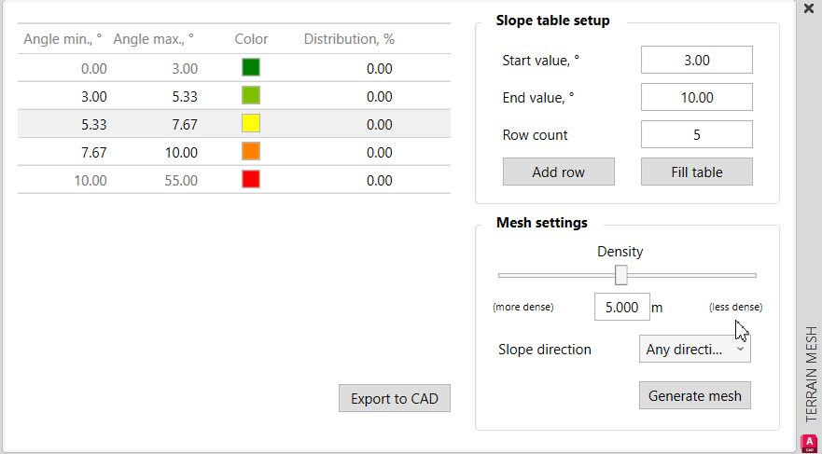Click the AutoCAD icon at panel bottom

coord(809,443)
